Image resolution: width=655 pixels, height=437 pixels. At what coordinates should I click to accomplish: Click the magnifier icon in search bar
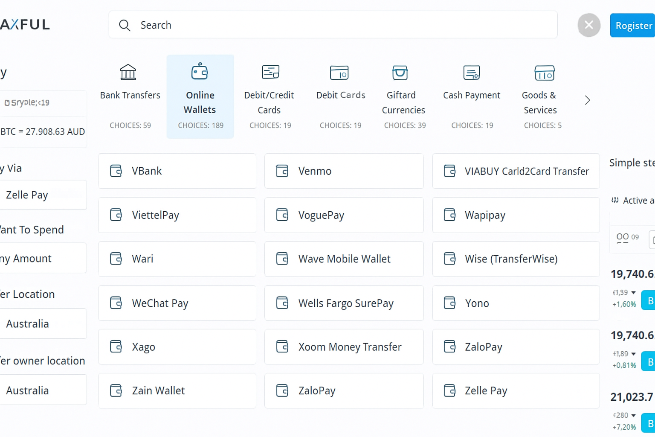tap(125, 25)
